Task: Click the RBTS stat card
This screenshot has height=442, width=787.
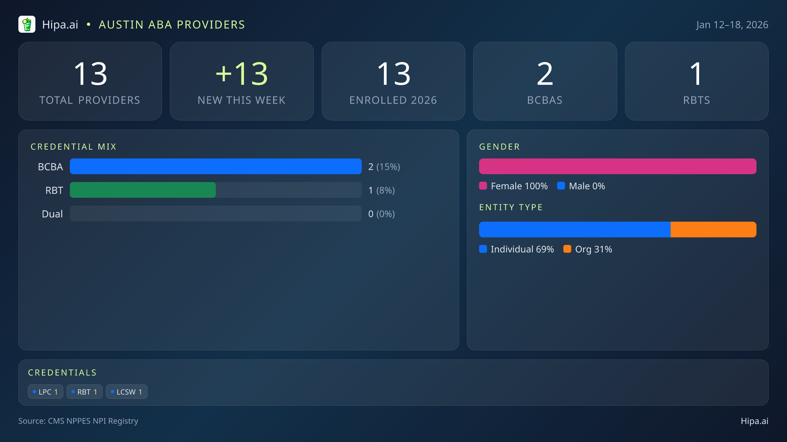Action: [696, 81]
